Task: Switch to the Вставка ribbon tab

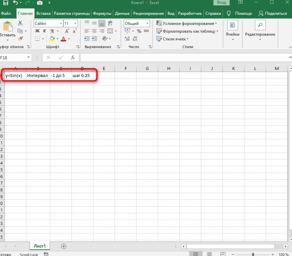Action: tap(43, 14)
